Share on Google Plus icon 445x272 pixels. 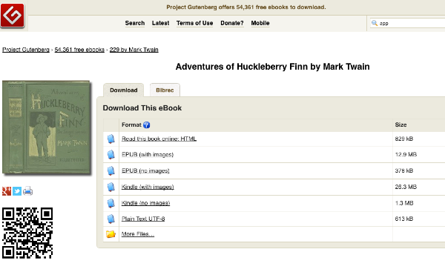pyautogui.click(x=7, y=191)
